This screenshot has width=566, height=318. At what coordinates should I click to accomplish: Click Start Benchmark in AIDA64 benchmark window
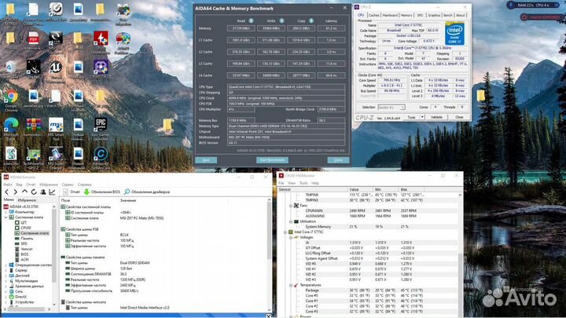pos(272,159)
